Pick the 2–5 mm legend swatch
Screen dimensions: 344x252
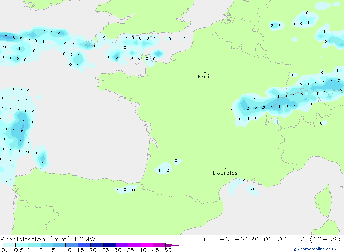tap(47, 245)
